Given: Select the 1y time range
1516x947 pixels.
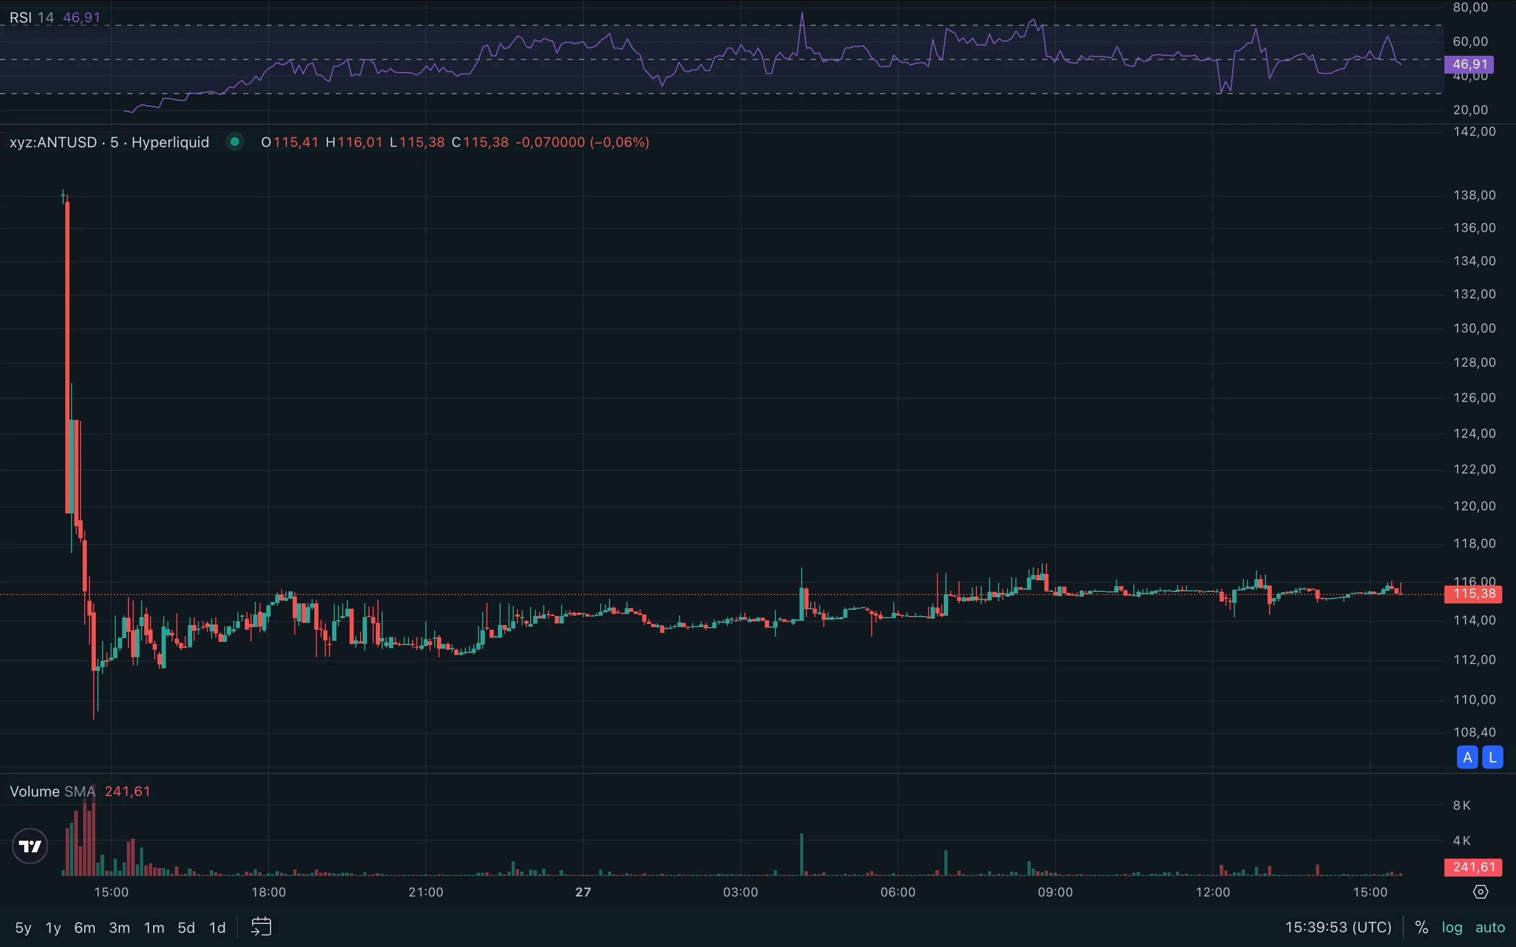Looking at the screenshot, I should (x=53, y=928).
